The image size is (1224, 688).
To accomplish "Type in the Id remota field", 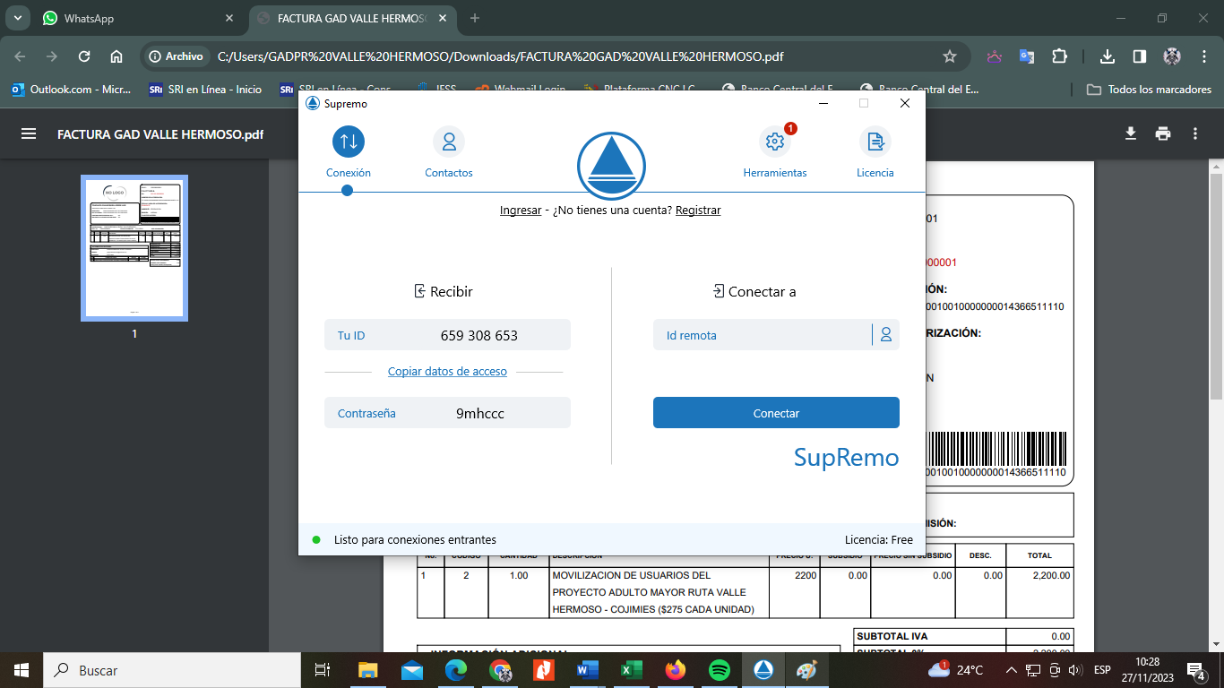I will [762, 335].
